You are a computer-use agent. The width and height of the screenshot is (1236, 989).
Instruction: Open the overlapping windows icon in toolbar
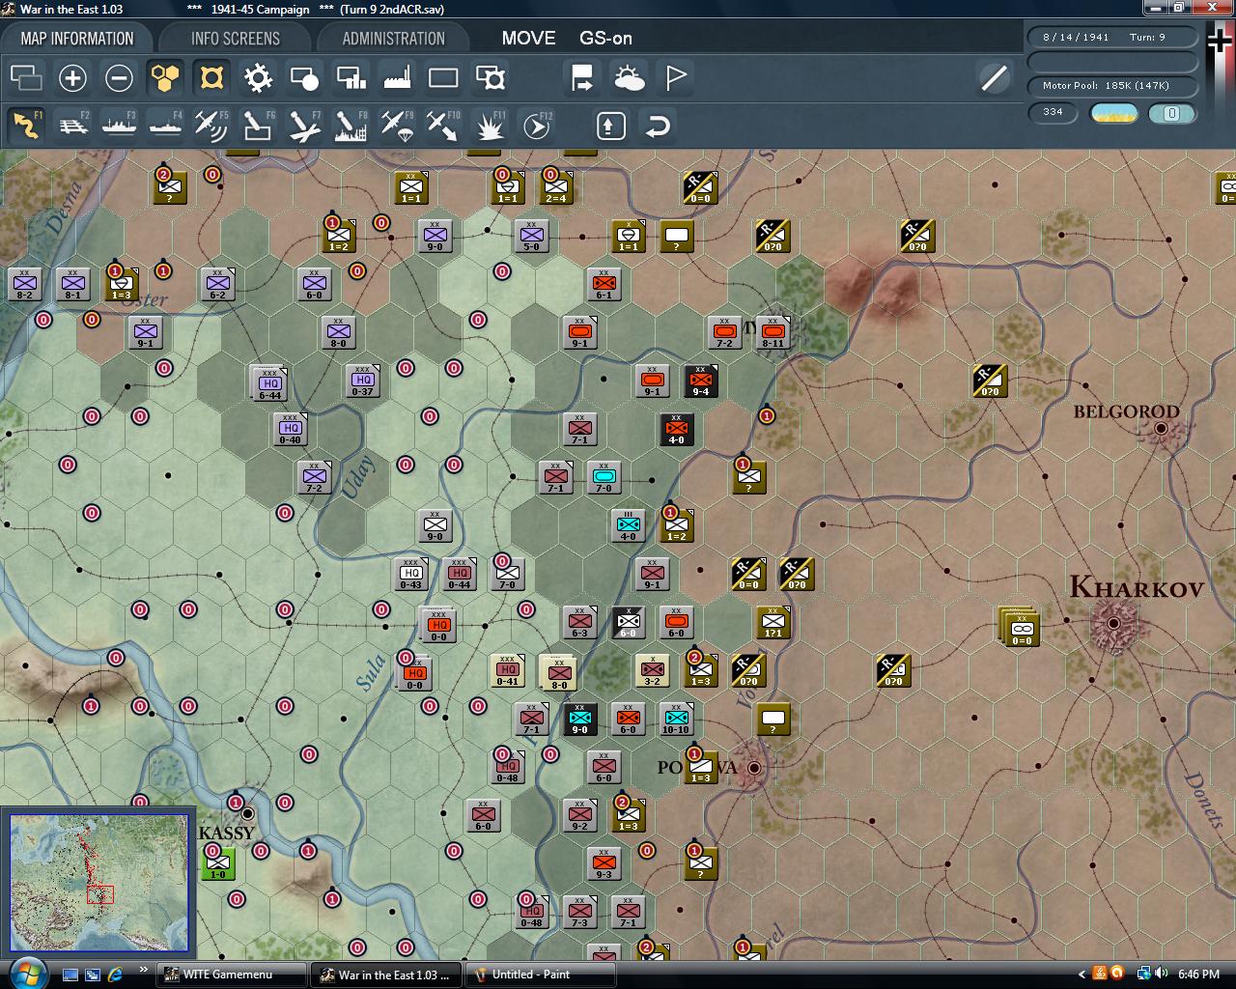[x=26, y=77]
